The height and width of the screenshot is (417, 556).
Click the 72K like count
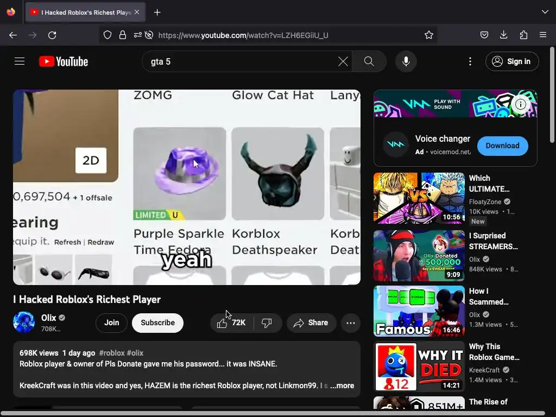point(239,323)
